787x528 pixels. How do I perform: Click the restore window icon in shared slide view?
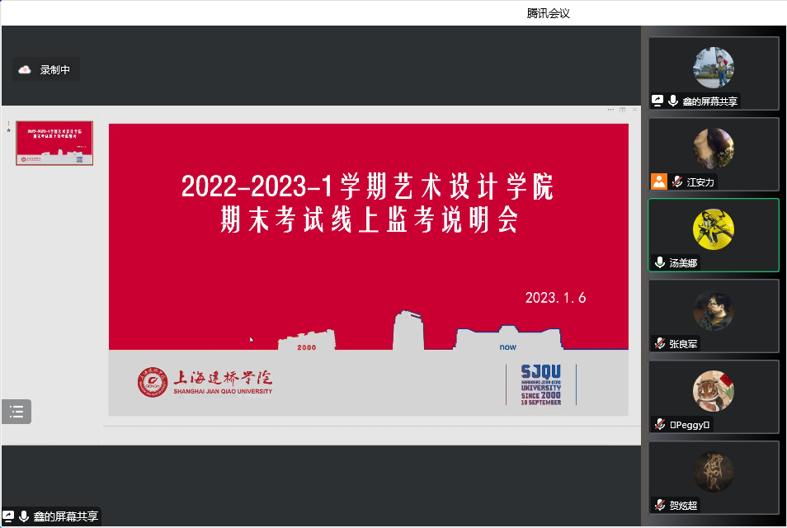pos(623,110)
